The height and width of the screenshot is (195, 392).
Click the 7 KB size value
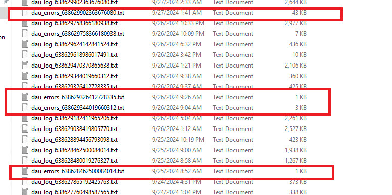point(301,34)
